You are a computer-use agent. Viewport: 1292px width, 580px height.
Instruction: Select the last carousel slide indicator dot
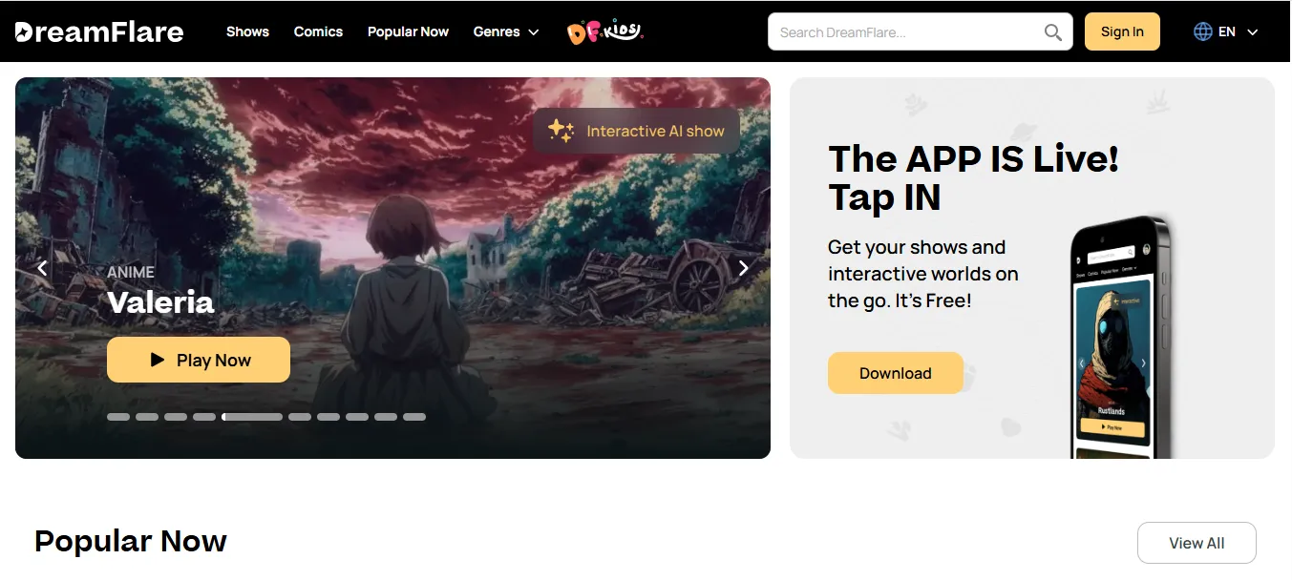(414, 417)
